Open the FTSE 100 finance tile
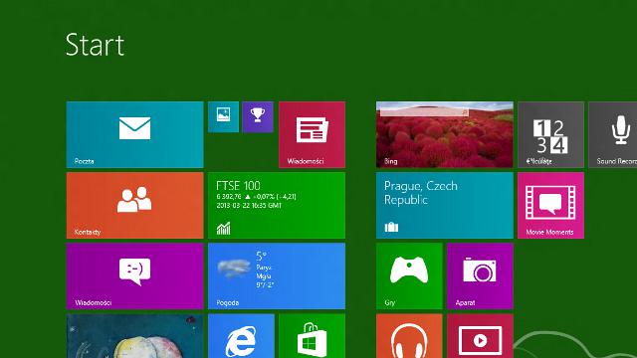 [277, 206]
